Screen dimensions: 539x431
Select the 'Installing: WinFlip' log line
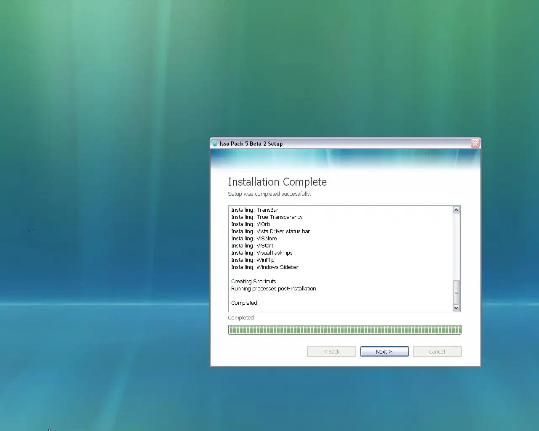(253, 260)
